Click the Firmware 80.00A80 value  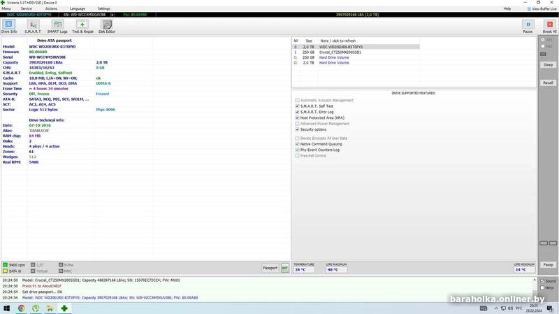click(38, 52)
